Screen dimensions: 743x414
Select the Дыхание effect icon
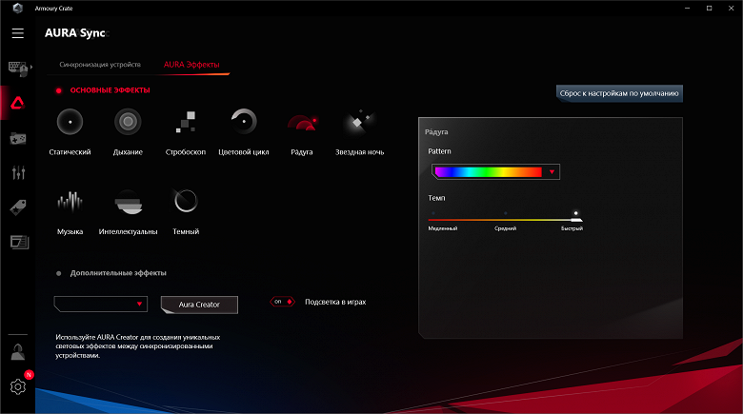coord(128,122)
